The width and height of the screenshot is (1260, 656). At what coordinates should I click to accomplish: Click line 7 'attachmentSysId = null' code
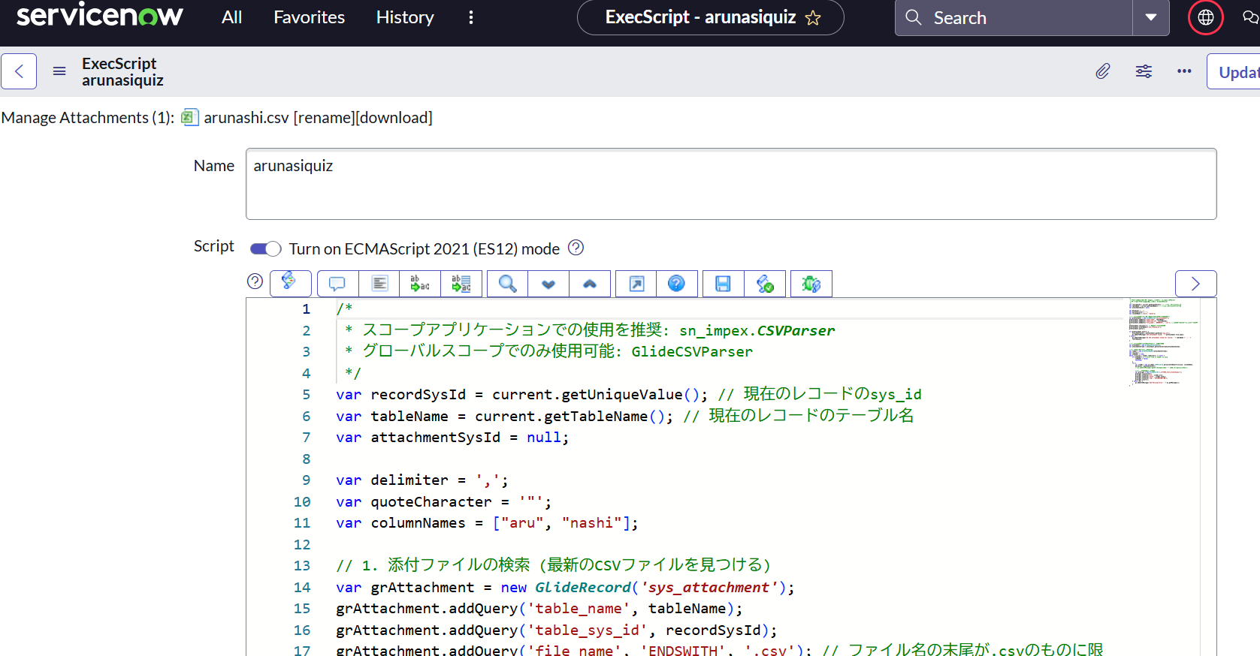[452, 438]
